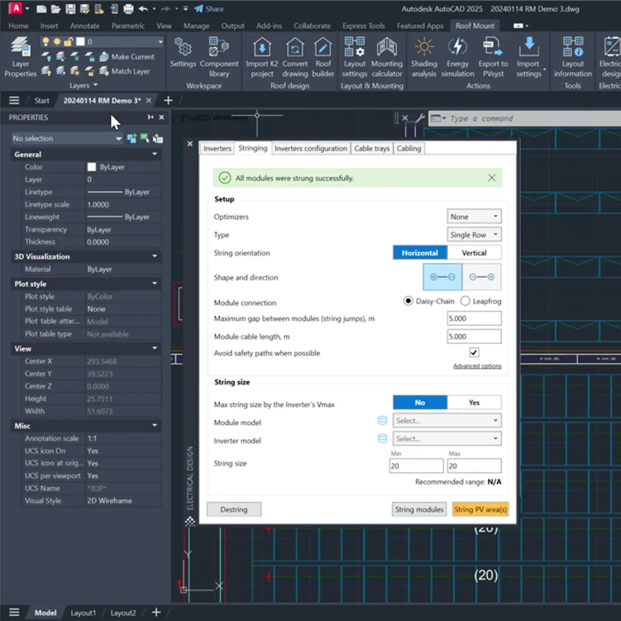Click the Module cable length field
The width and height of the screenshot is (621, 621).
coord(474,336)
